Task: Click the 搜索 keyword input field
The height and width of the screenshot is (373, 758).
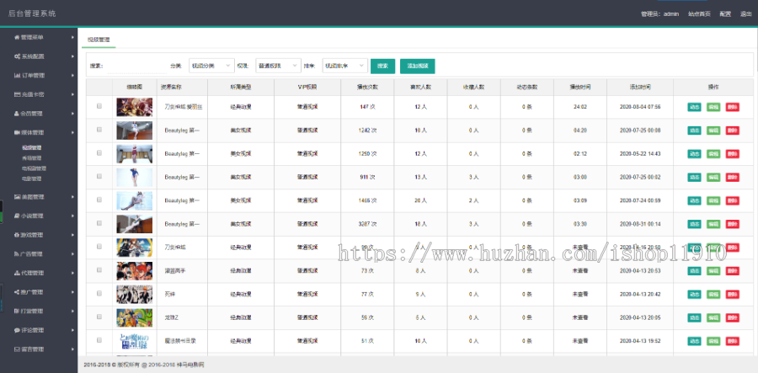Action: (136, 67)
